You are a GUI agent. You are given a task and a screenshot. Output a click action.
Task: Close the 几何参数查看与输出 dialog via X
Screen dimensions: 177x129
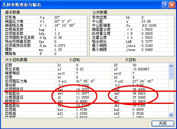click(x=172, y=5)
